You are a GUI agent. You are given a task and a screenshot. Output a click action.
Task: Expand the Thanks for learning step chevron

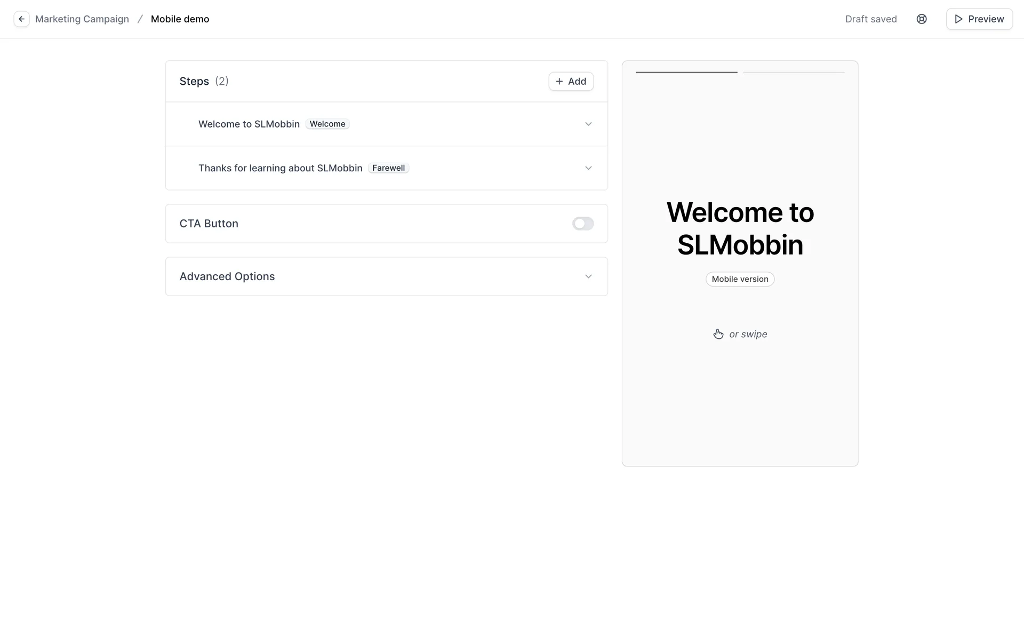coord(588,168)
